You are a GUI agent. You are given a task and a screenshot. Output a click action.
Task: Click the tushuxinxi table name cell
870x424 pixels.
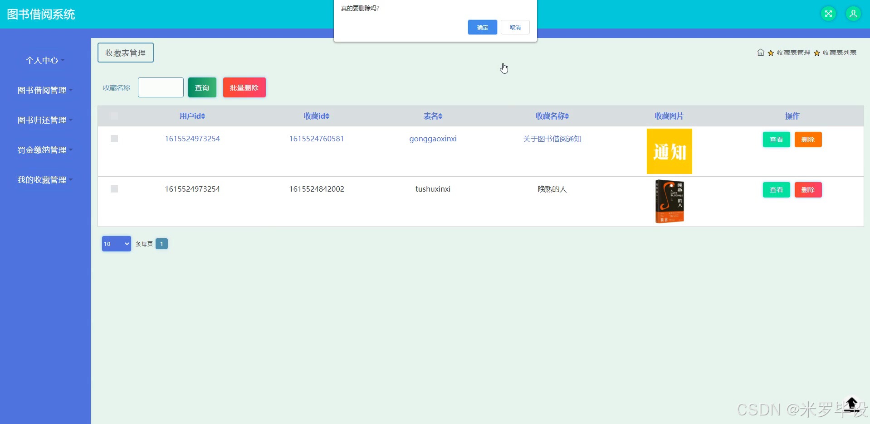click(x=433, y=189)
